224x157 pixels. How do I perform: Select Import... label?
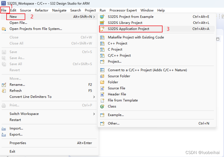click(x=16, y=128)
